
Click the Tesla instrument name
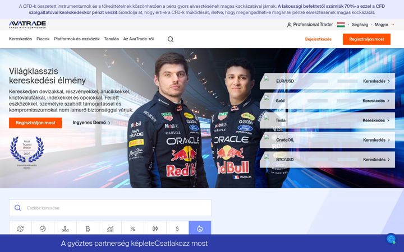281,120
